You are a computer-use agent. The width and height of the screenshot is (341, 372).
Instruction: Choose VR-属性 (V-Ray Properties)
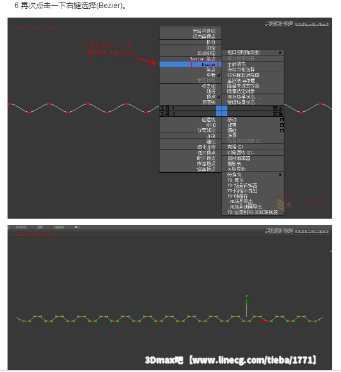tap(235, 180)
